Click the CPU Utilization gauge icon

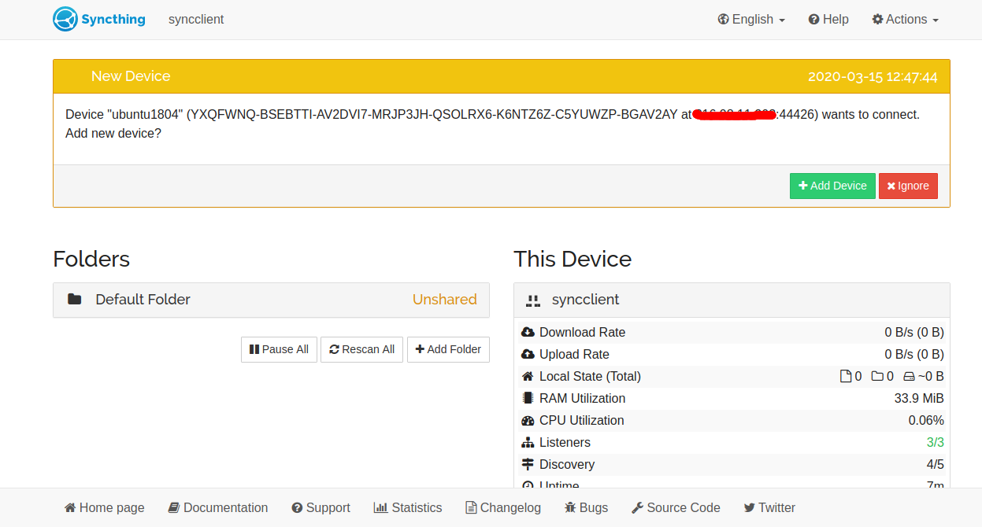coord(528,420)
